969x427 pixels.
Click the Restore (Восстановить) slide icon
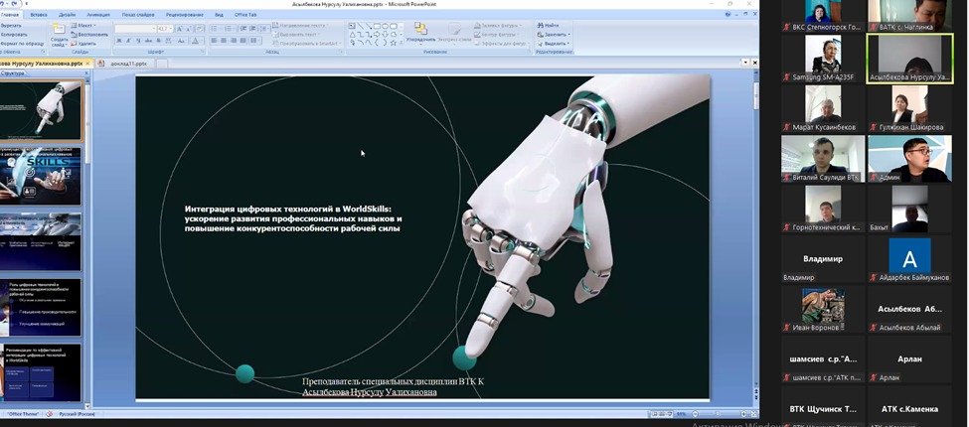(x=91, y=35)
